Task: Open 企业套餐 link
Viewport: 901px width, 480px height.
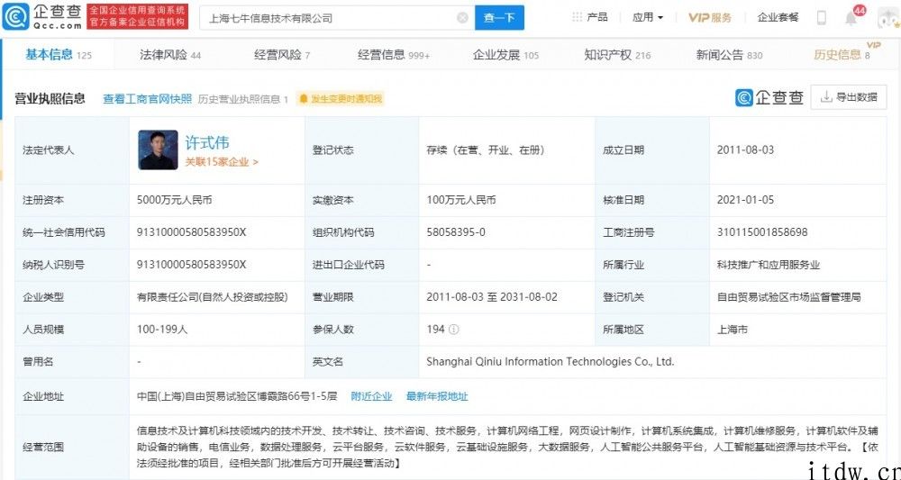Action: 778,17
